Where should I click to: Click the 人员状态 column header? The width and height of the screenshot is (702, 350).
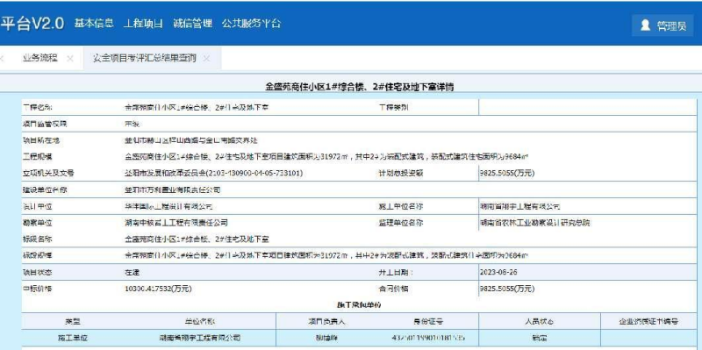tap(540, 321)
